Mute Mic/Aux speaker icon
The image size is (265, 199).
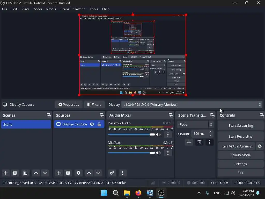tap(158, 153)
